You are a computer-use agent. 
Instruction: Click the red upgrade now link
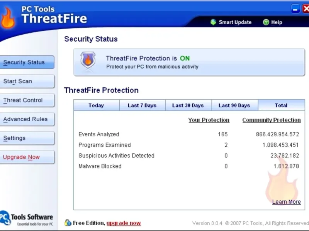(124, 223)
